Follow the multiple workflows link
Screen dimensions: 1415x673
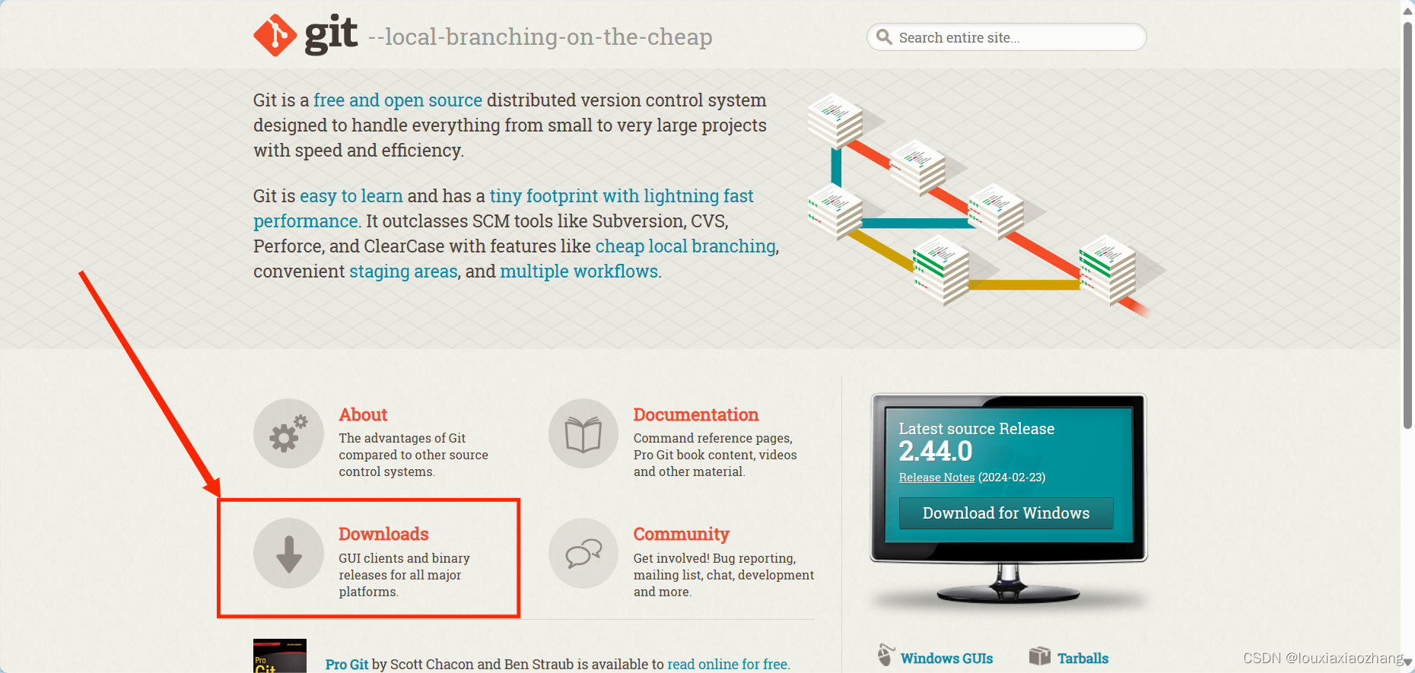pyautogui.click(x=579, y=271)
